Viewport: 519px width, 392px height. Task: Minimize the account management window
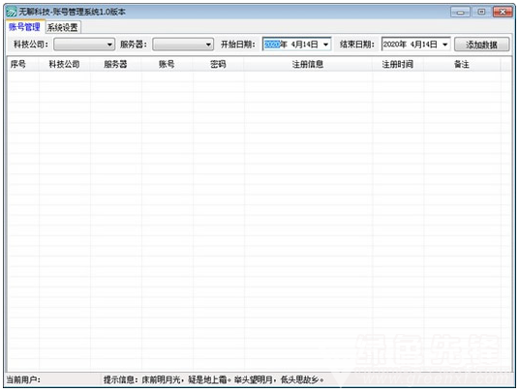pos(460,13)
